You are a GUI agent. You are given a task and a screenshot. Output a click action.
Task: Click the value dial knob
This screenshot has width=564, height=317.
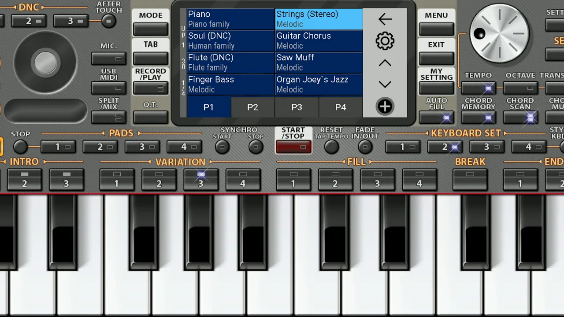click(x=500, y=34)
